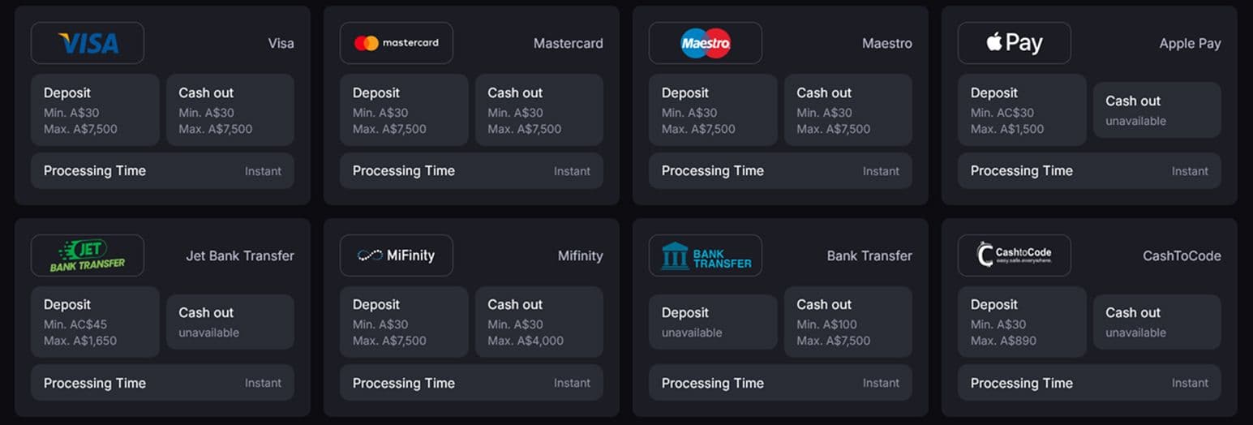The image size is (1253, 425).
Task: Click the Apple Pay unavailable Cash out box
Action: (1157, 110)
